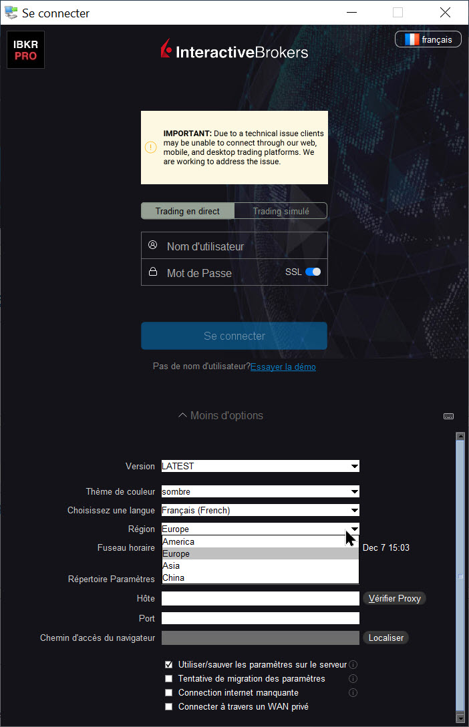This screenshot has height=727, width=469.
Task: Open the Thème de couleur dropdown
Action: [x=261, y=491]
